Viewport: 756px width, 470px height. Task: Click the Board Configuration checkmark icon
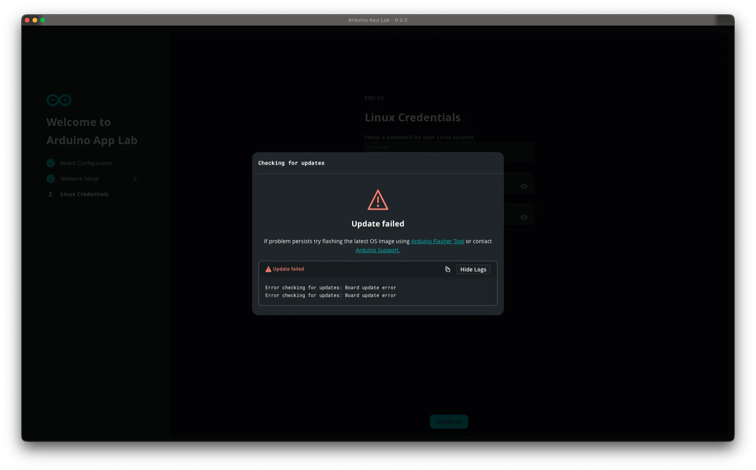coord(51,163)
